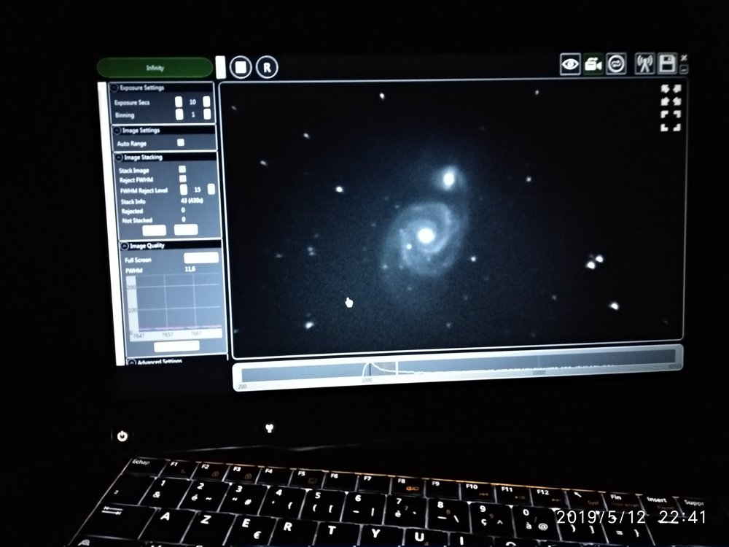The width and height of the screenshot is (729, 547).
Task: Decrease the FWHM Reject Level
Action: click(184, 190)
